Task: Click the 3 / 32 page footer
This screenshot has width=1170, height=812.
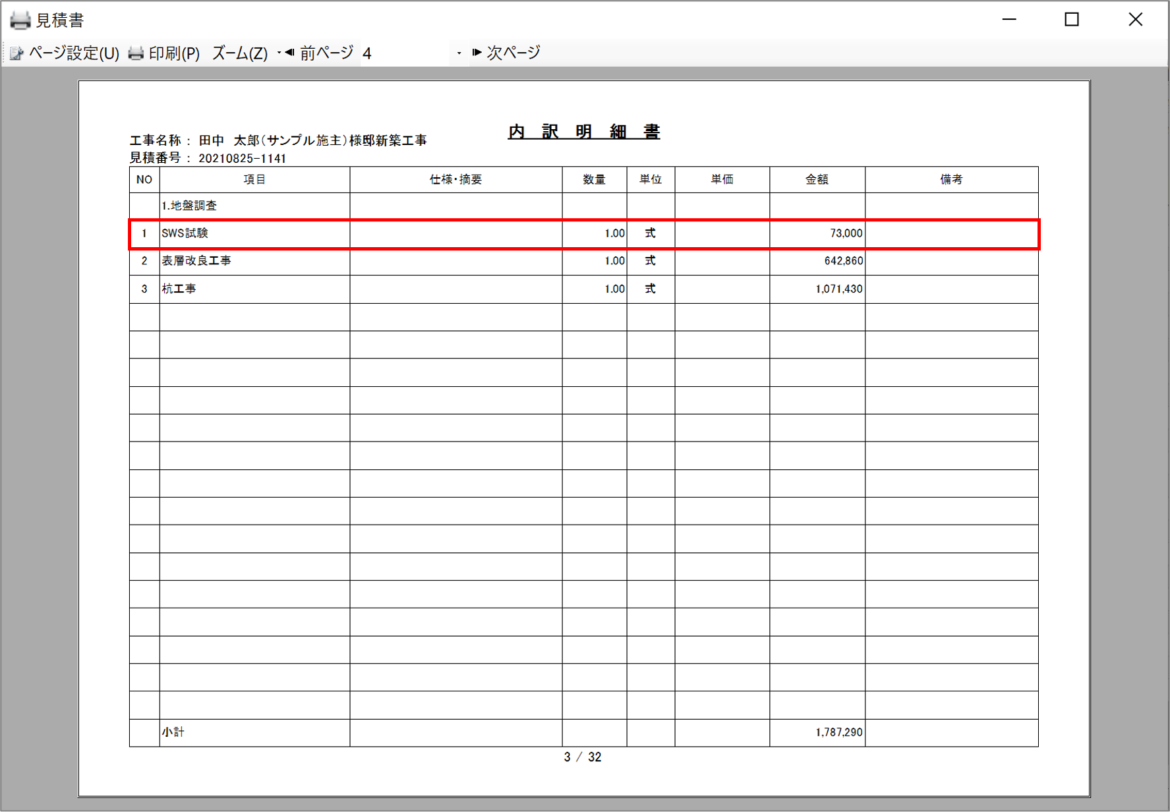Action: 583,757
